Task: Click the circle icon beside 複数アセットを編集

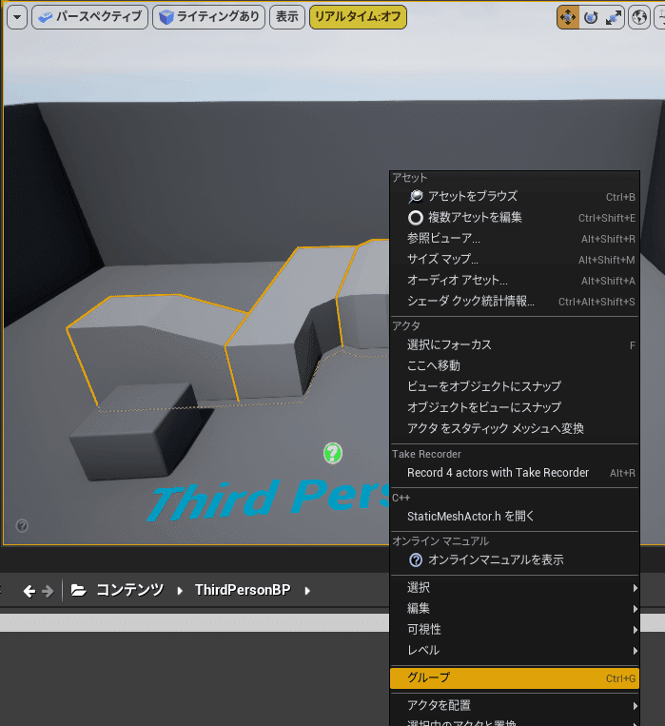Action: [x=416, y=218]
